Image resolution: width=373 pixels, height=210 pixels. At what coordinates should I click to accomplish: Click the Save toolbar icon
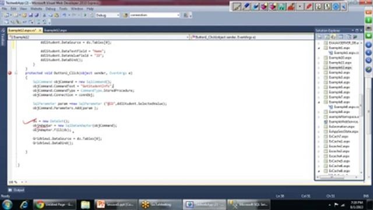tap(30, 15)
